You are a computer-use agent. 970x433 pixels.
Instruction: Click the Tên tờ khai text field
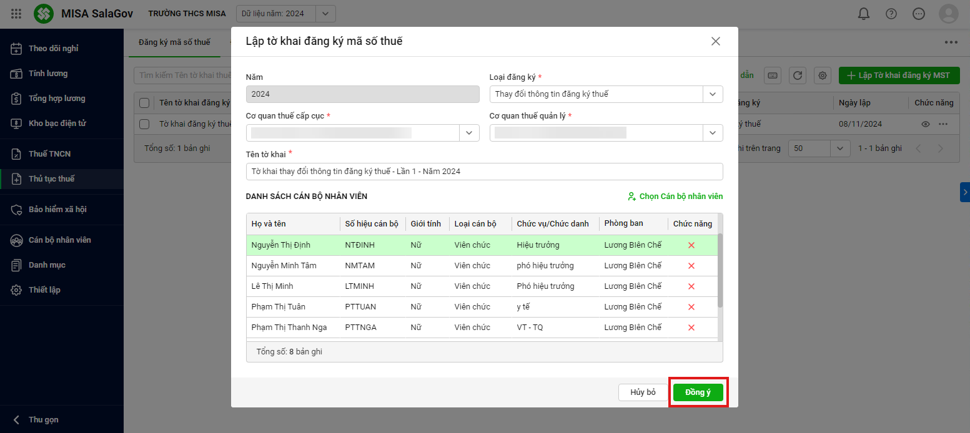(x=484, y=172)
